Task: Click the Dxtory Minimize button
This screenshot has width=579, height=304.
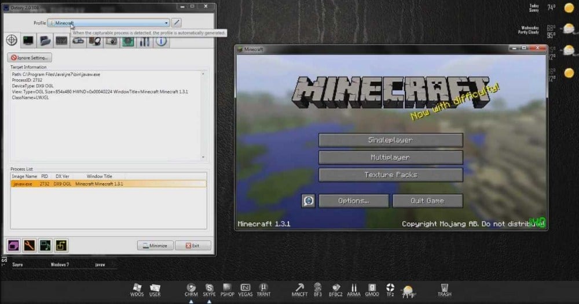Action: [x=155, y=246]
